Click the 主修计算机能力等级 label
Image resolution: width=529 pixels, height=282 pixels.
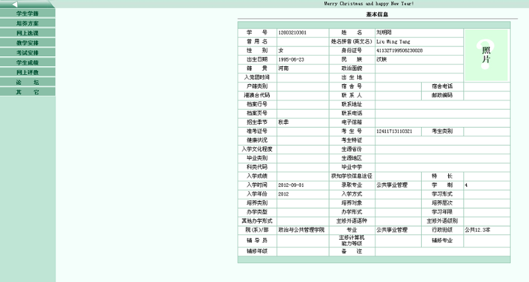(x=352, y=240)
